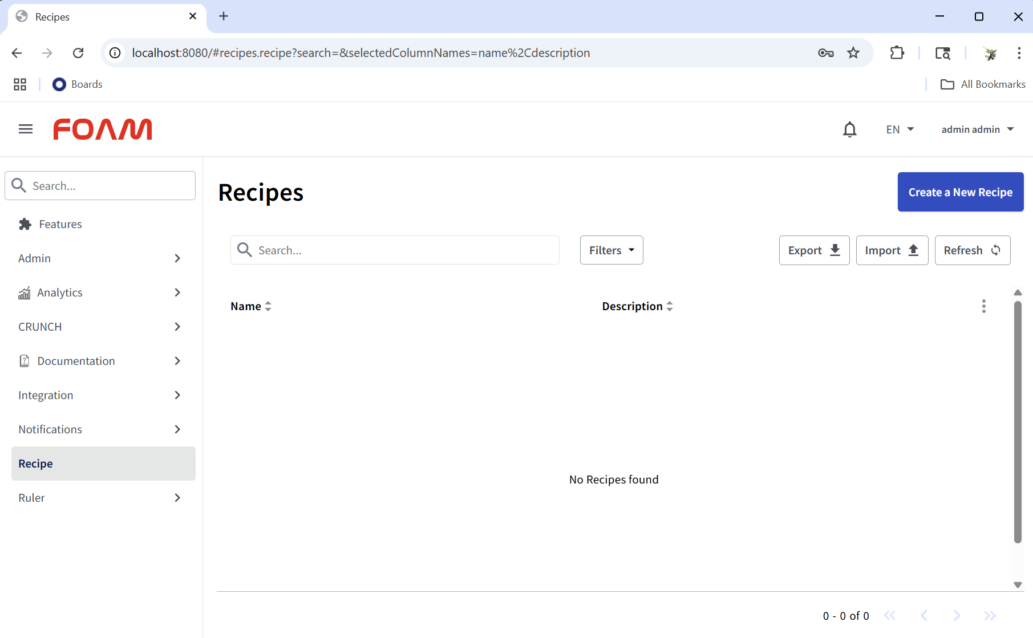Open the Boards bookmark
The image size is (1033, 638).
pos(78,84)
